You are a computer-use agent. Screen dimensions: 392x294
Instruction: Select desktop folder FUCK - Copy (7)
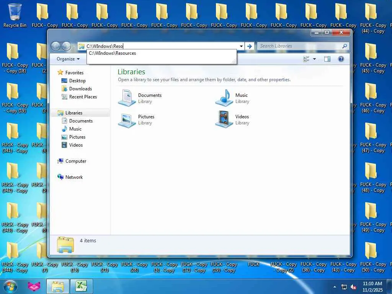[x=45, y=267]
